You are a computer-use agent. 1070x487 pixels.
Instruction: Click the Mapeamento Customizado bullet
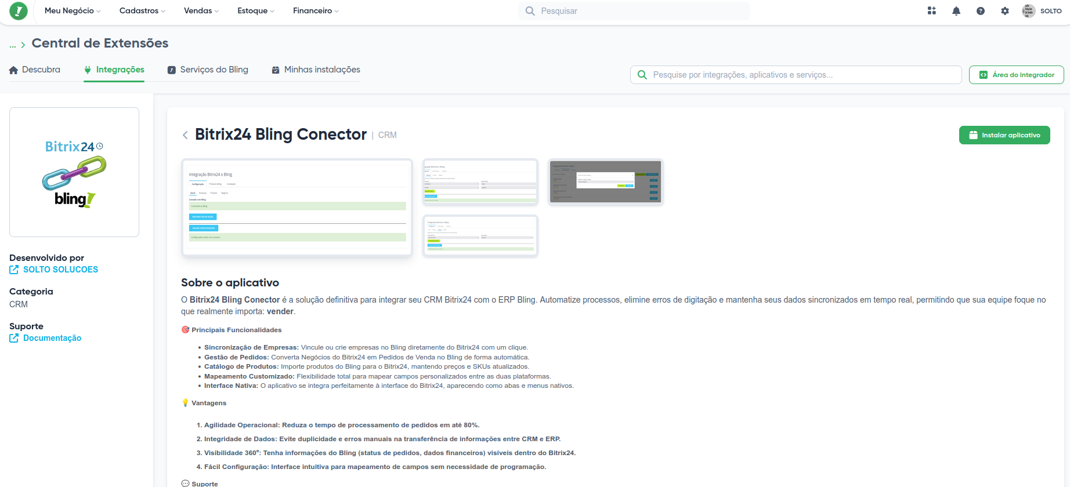[x=378, y=376]
